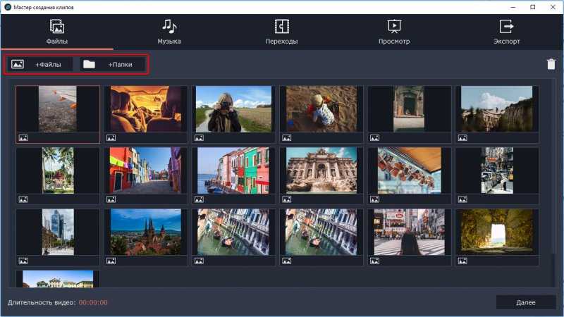
Task: Open the Экспорт tab
Action: click(x=506, y=32)
